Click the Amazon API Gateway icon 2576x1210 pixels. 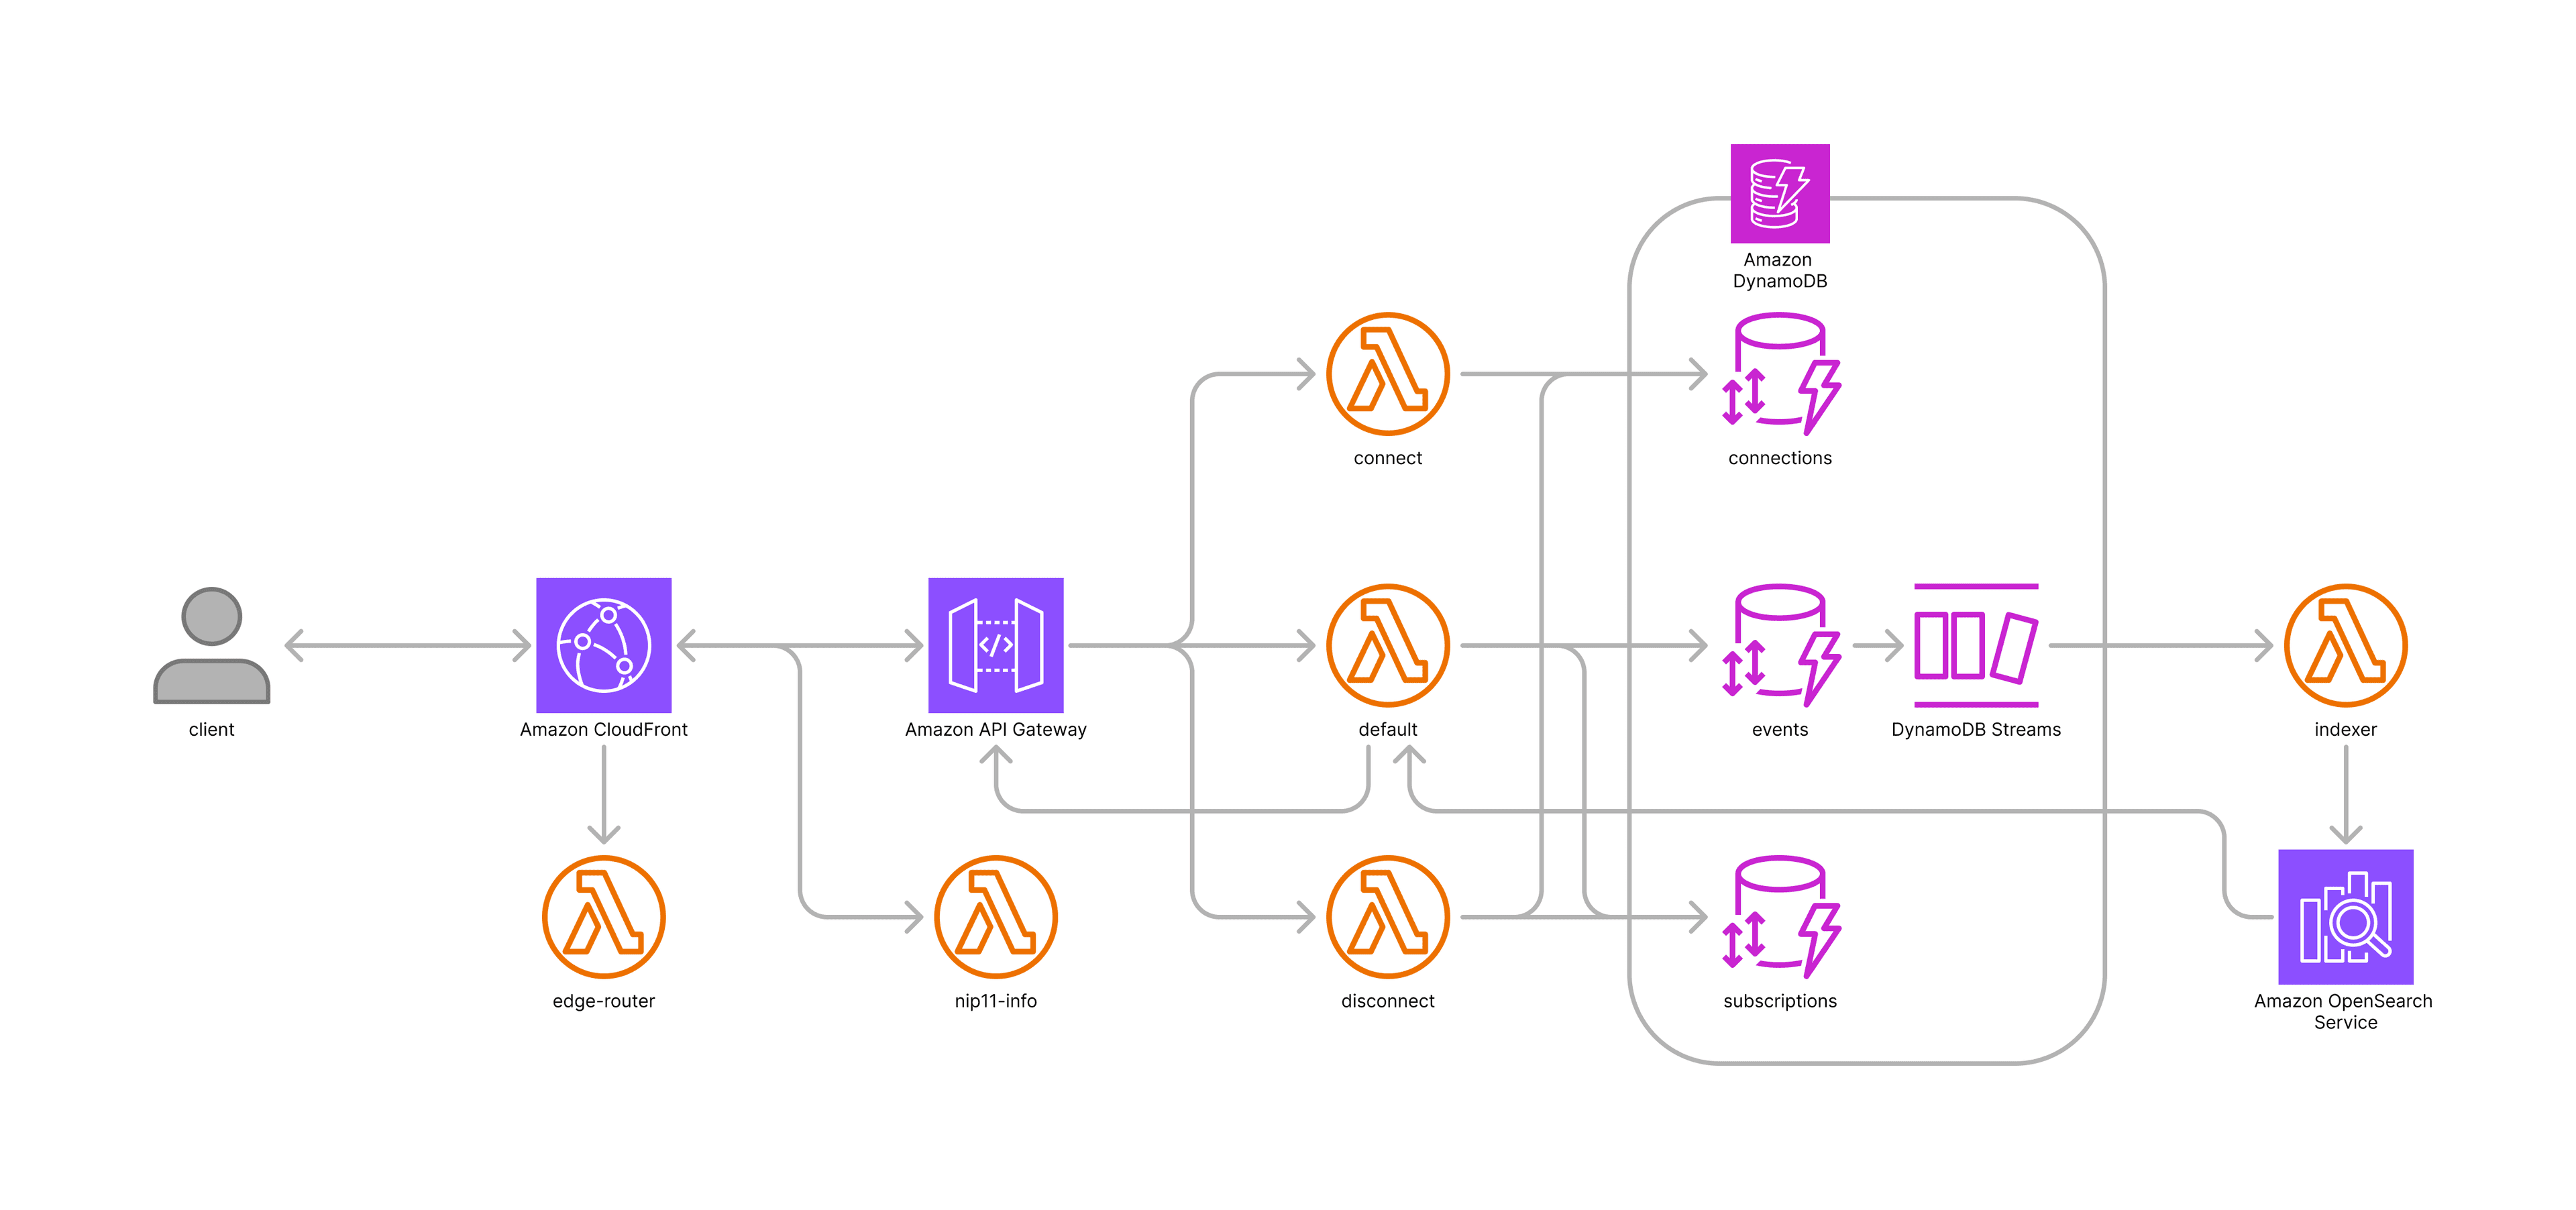(x=995, y=645)
